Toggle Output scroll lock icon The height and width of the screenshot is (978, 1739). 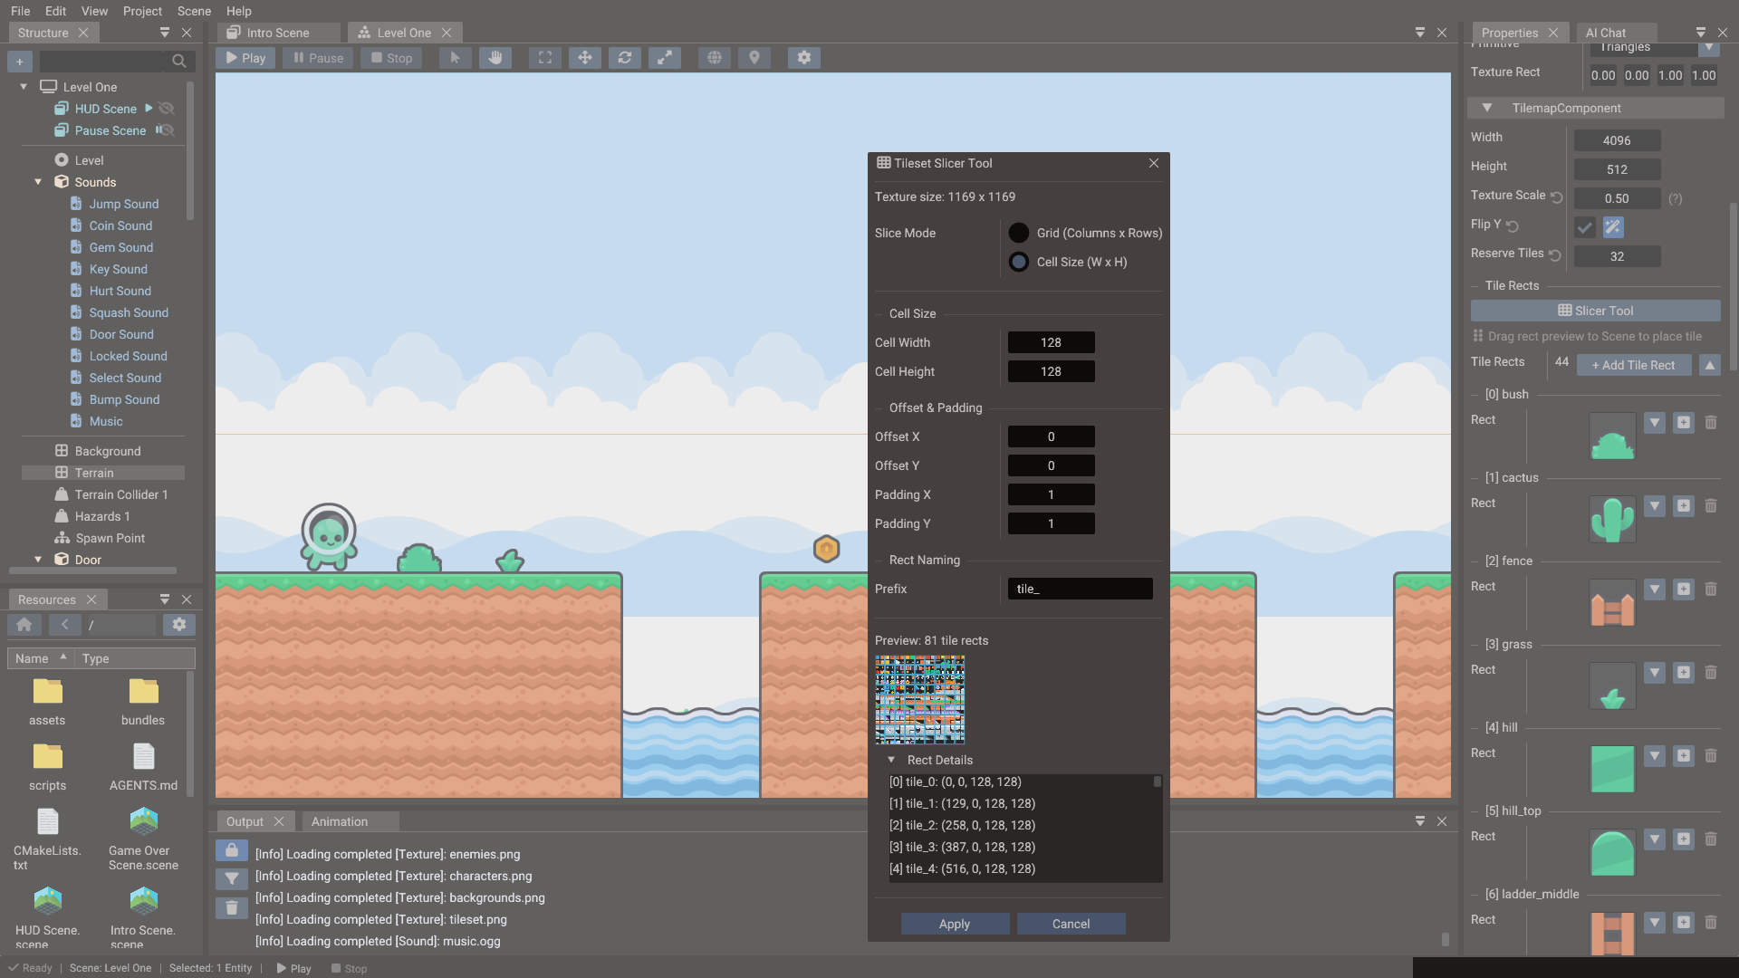[x=232, y=850]
